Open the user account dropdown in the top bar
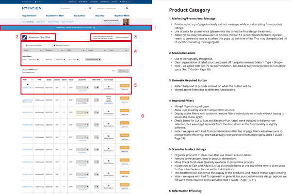This screenshot has height=194, width=291. tap(39, 1)
